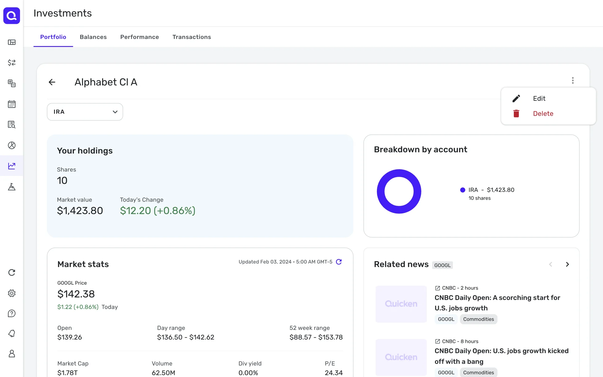Switch to the Performance tab
The image size is (603, 377).
click(x=139, y=37)
